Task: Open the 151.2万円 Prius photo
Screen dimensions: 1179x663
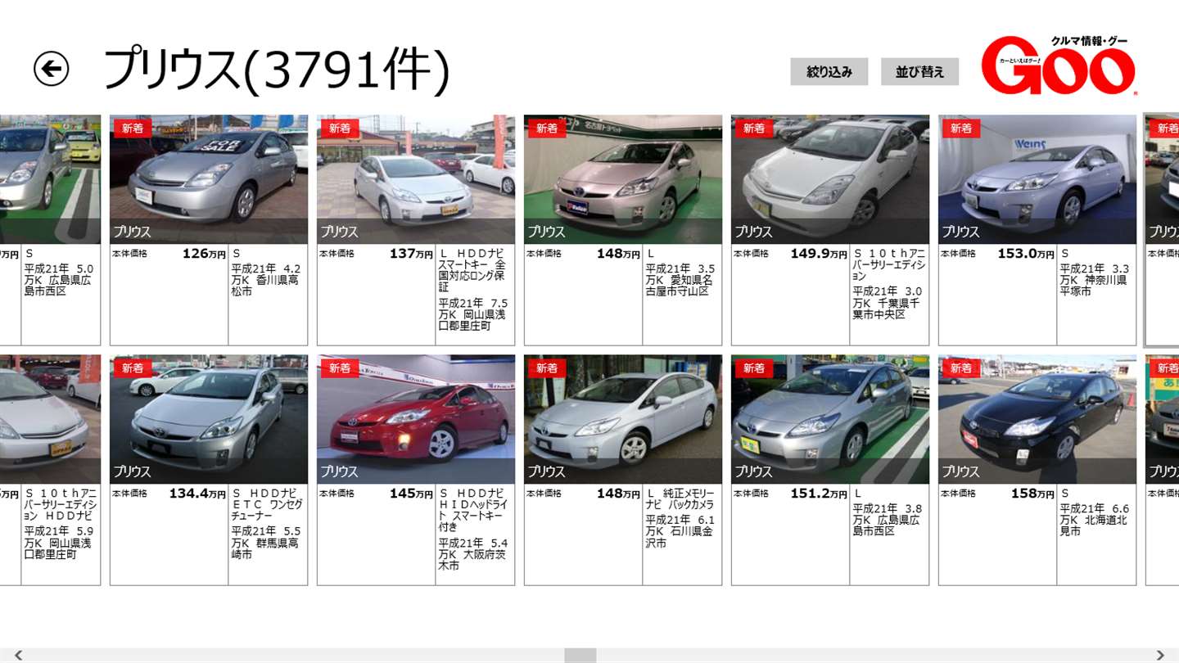Action: point(830,419)
